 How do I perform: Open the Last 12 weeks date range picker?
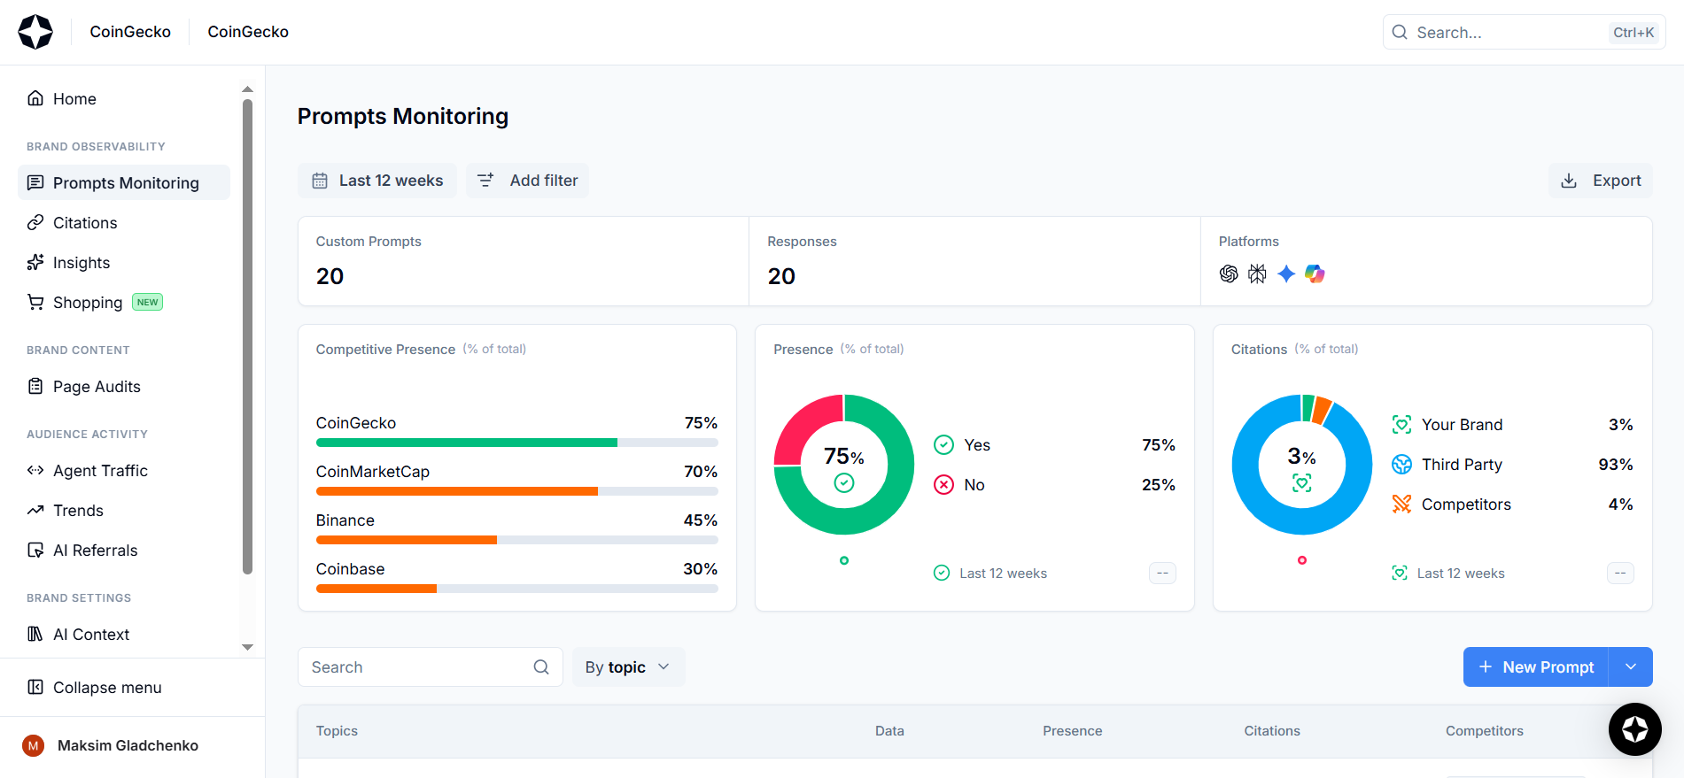click(x=377, y=181)
